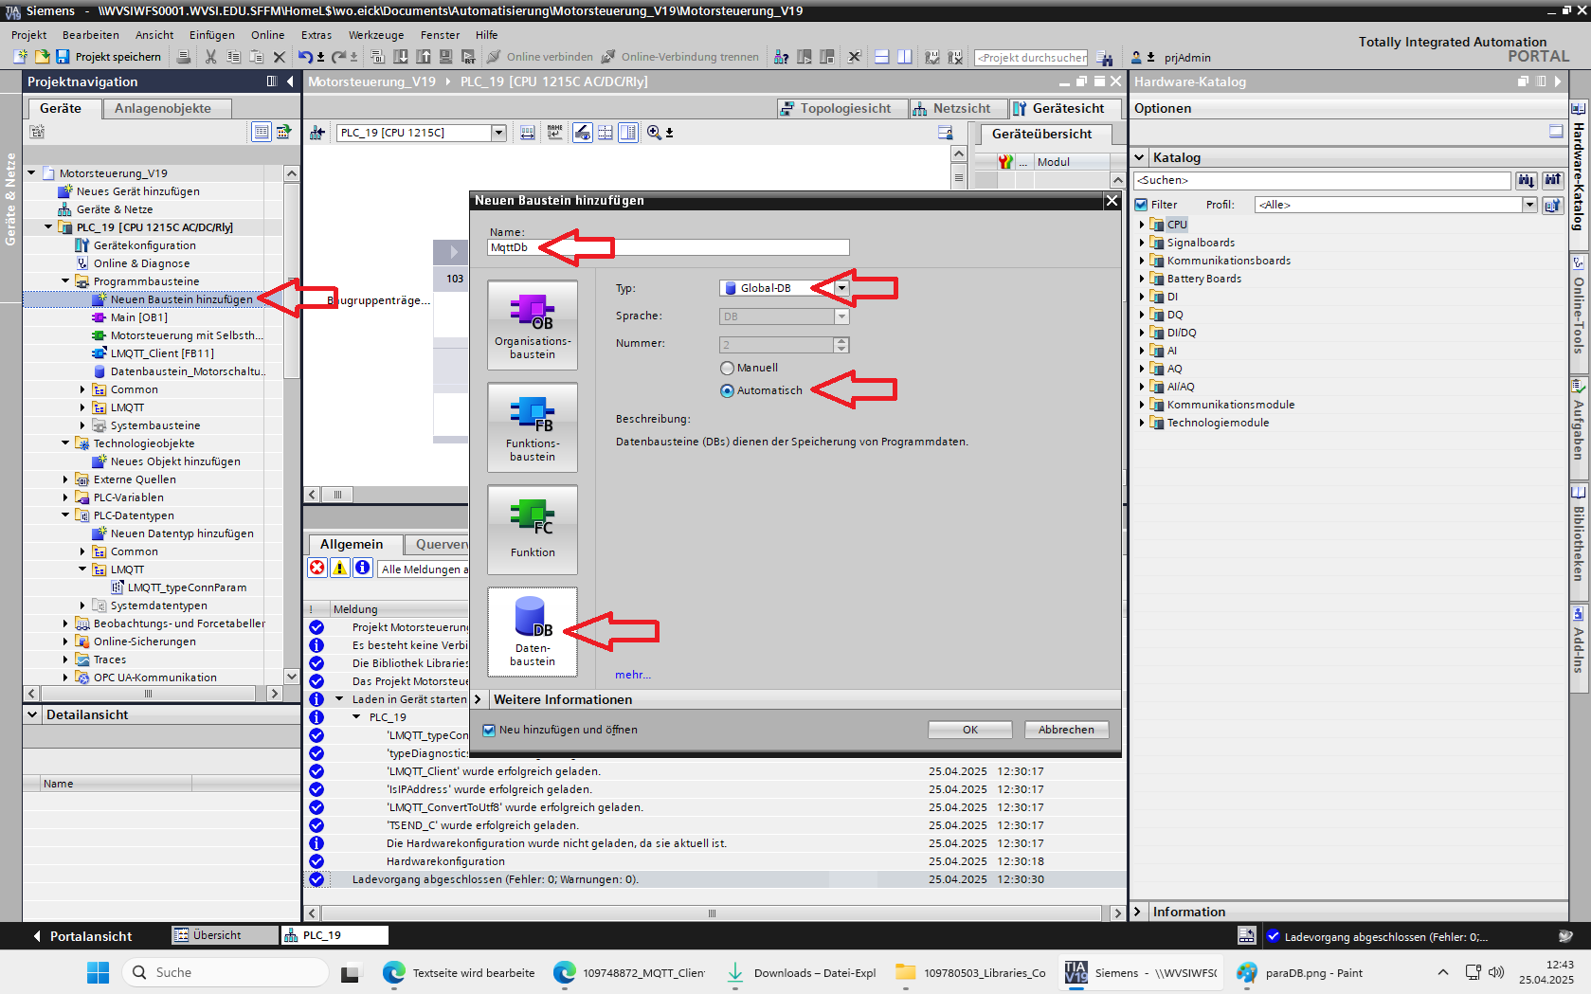Viewport: 1591px width, 994px height.
Task: Click the Projekt durchsuchen search field
Action: point(1031,58)
